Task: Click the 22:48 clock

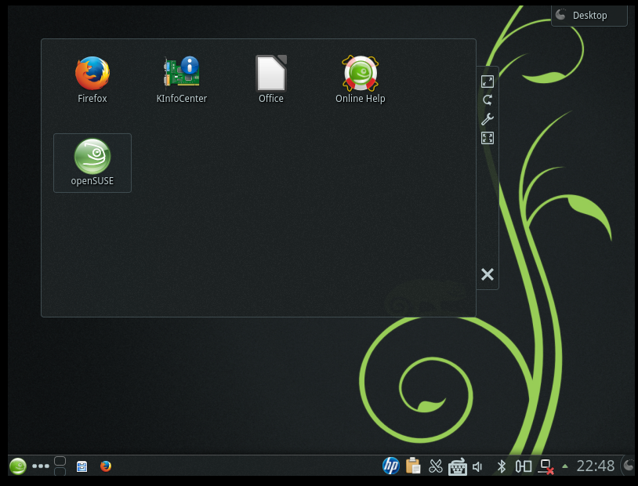Action: [x=595, y=466]
